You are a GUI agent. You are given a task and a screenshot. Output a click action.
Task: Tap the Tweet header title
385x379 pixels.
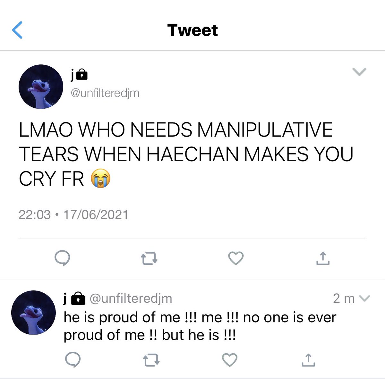193,30
